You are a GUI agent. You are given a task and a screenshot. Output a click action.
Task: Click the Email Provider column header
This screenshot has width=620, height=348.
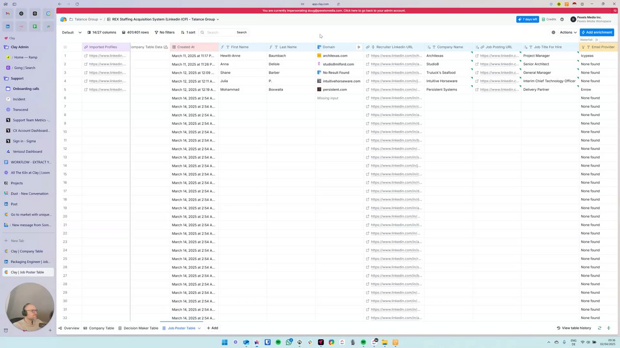pos(599,47)
